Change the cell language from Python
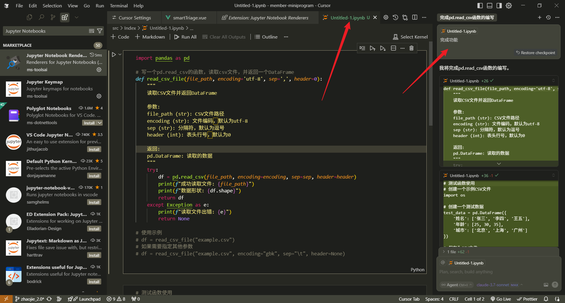This screenshot has height=303, width=565. click(417, 270)
